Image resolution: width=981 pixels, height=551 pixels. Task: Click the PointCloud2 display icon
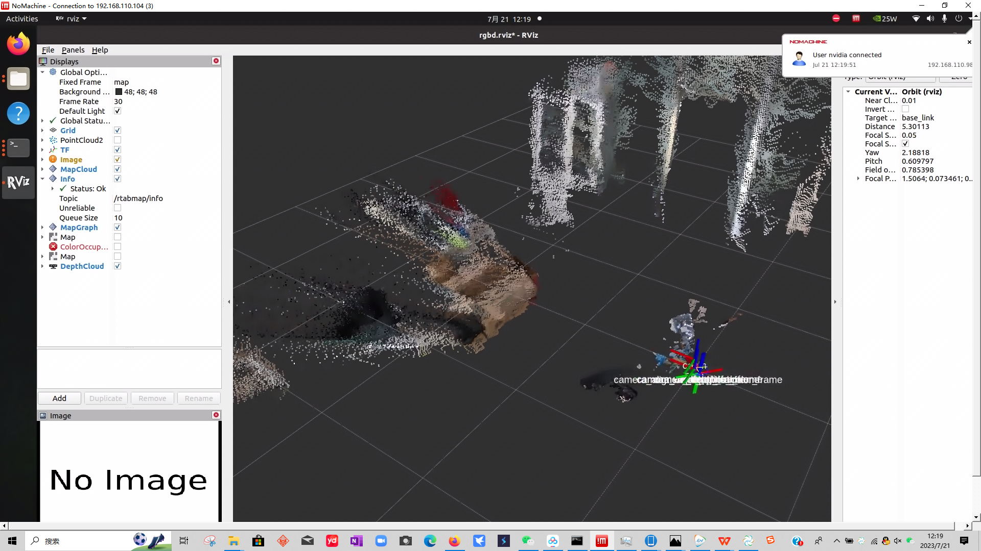click(x=53, y=140)
